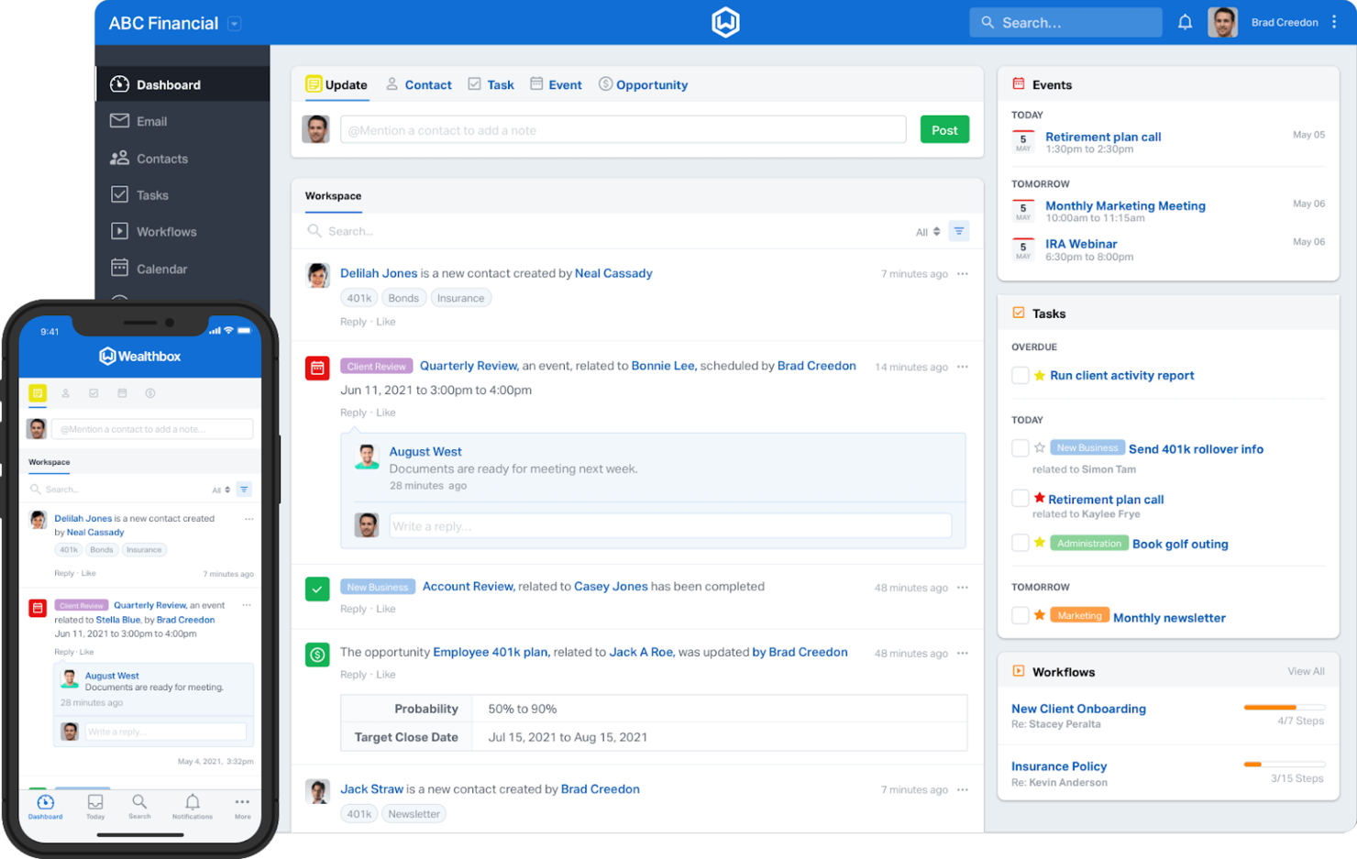Image resolution: width=1357 pixels, height=859 pixels.
Task: Check off Book golf outing task
Action: (1020, 543)
